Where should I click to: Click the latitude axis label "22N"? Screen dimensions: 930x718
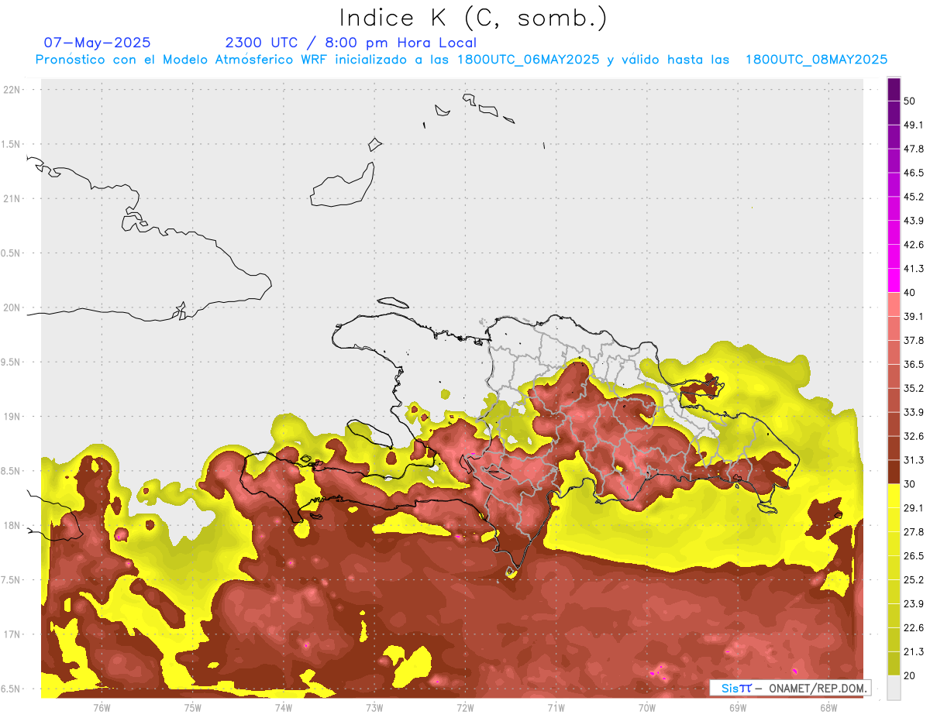click(x=12, y=90)
